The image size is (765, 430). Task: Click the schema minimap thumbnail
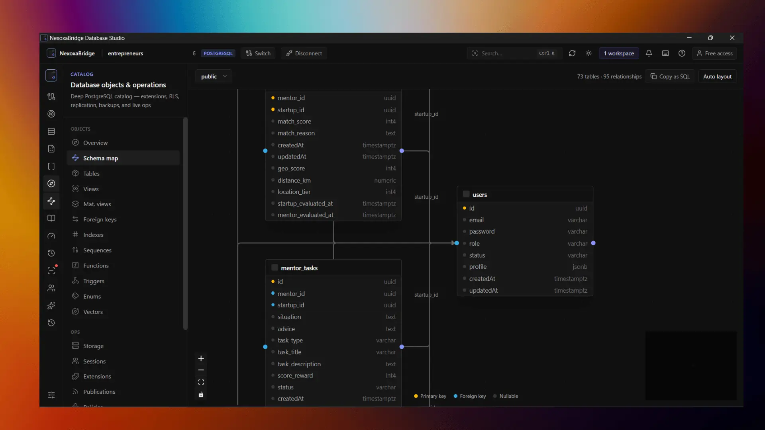click(x=691, y=366)
